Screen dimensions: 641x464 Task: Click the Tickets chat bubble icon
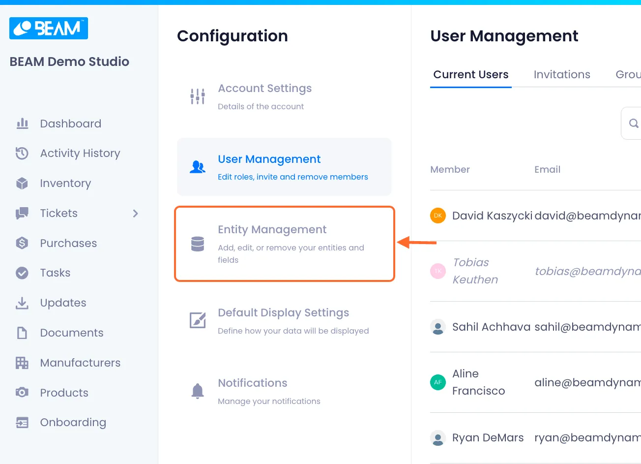coord(22,214)
